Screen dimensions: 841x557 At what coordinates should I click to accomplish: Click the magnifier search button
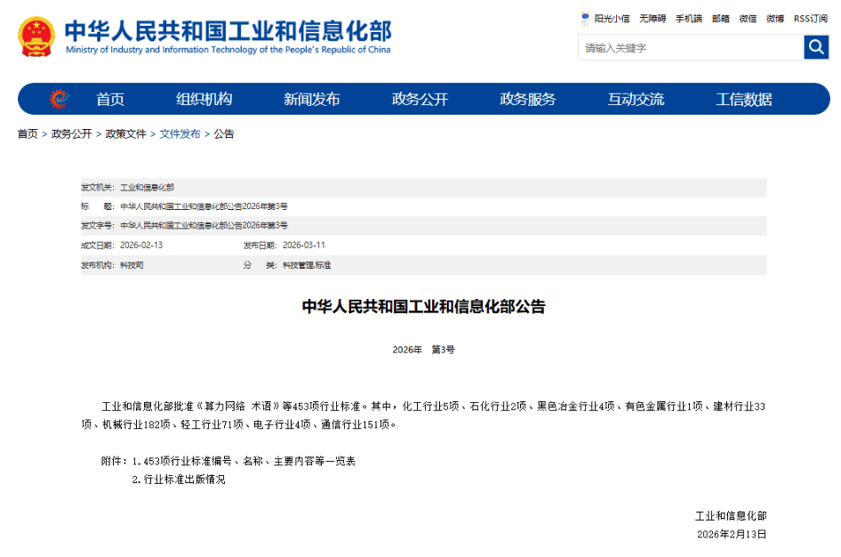pos(816,47)
